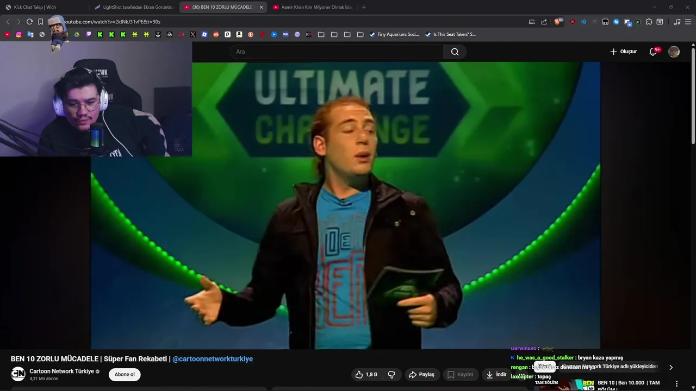Open the Cartoon Network Türkiye channel avatar
This screenshot has width=696, height=391.
point(18,374)
